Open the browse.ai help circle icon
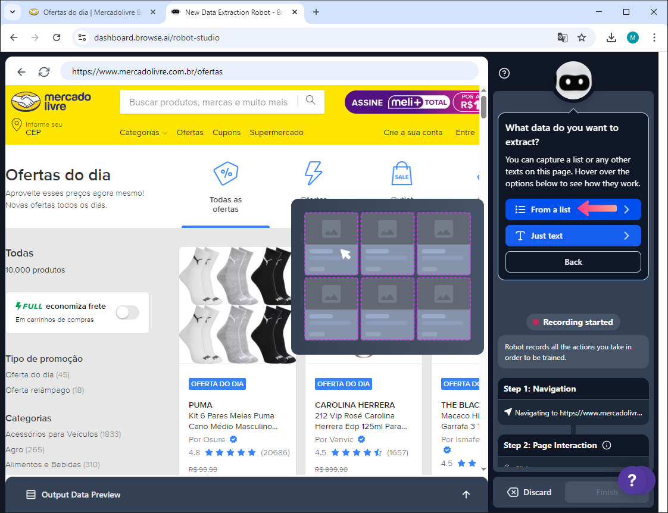The width and height of the screenshot is (668, 513). 504,73
